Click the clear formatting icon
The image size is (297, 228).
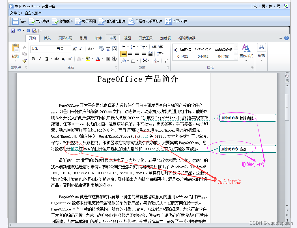[102, 49]
